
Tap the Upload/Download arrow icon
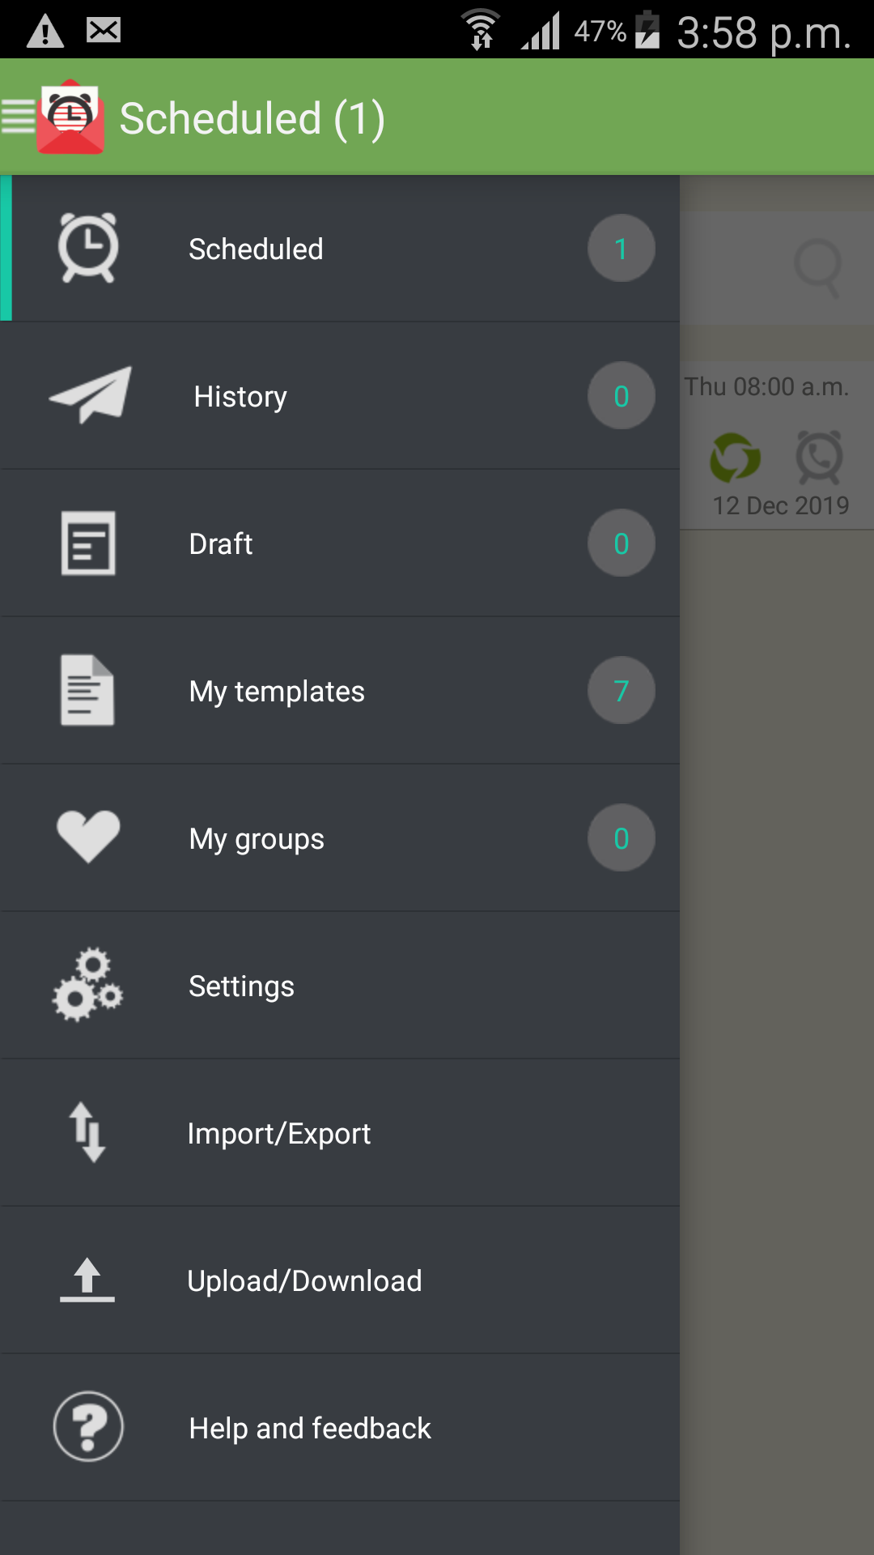coord(87,1280)
